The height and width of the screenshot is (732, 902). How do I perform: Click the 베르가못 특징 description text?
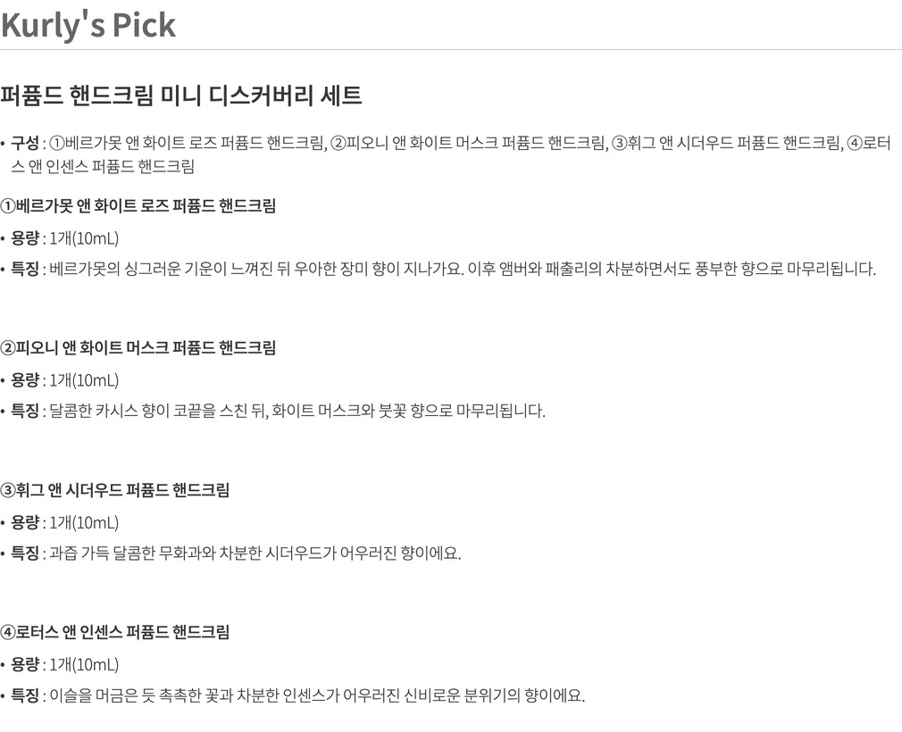[x=463, y=269]
